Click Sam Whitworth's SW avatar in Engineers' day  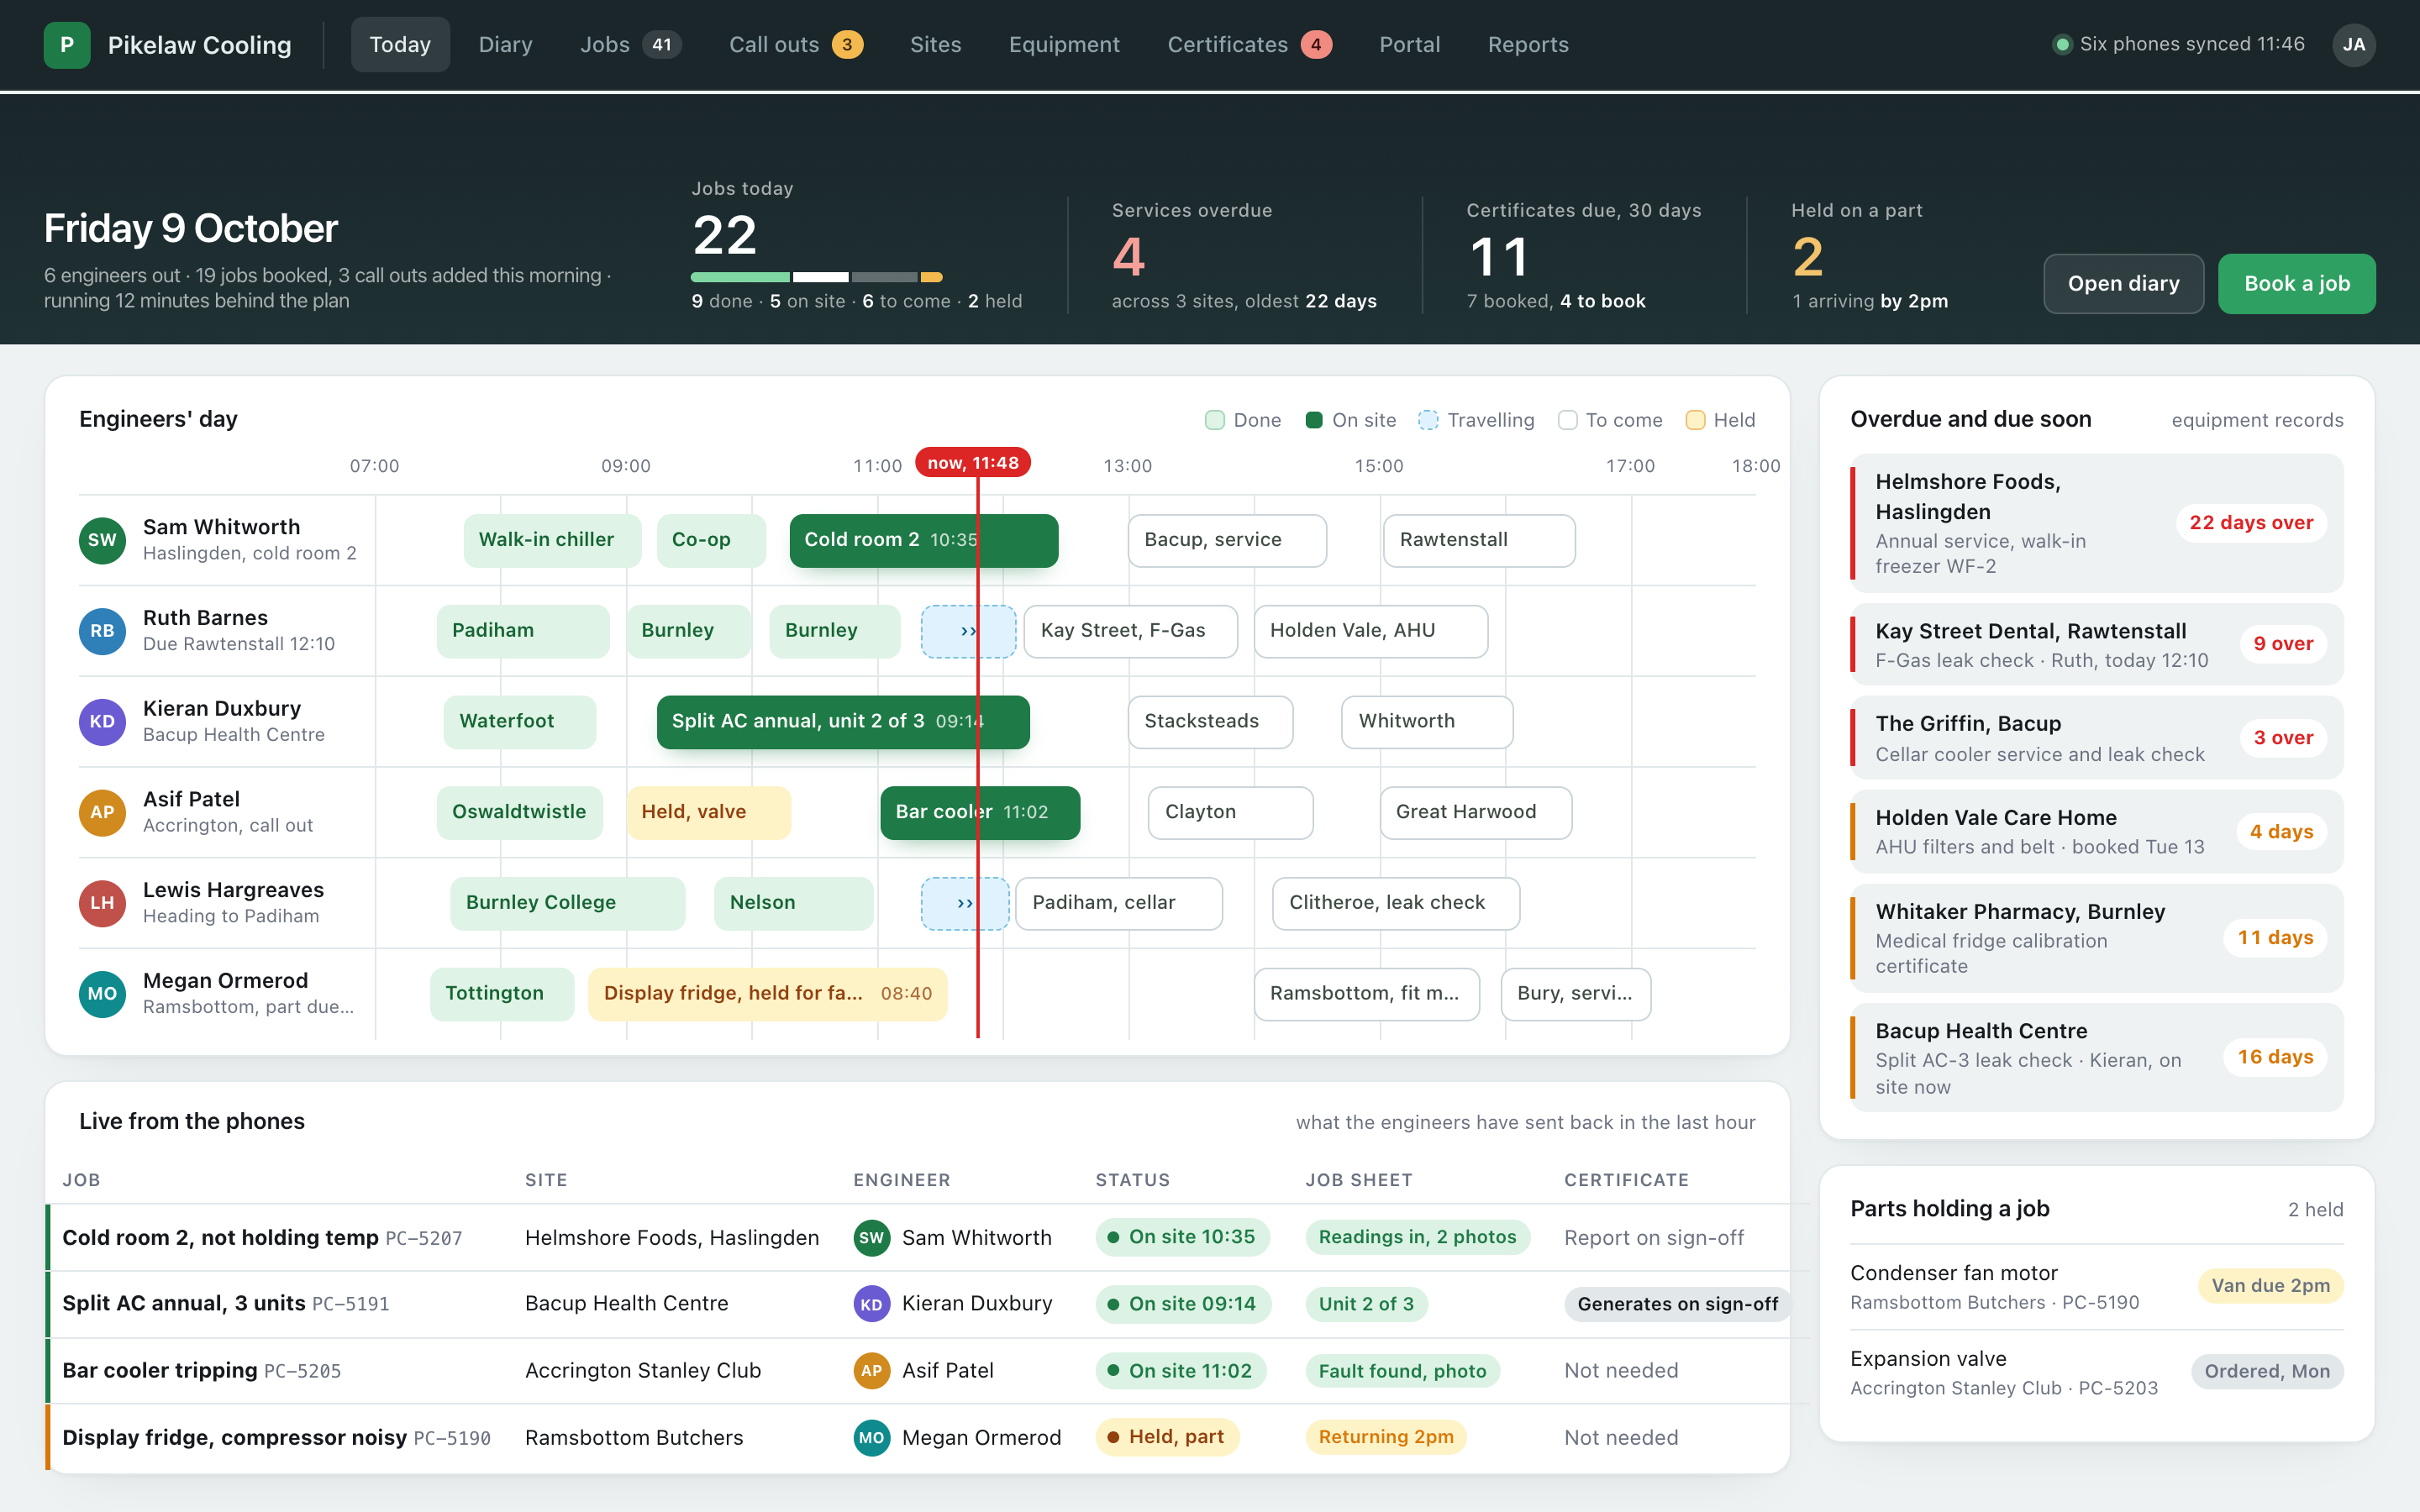point(102,540)
